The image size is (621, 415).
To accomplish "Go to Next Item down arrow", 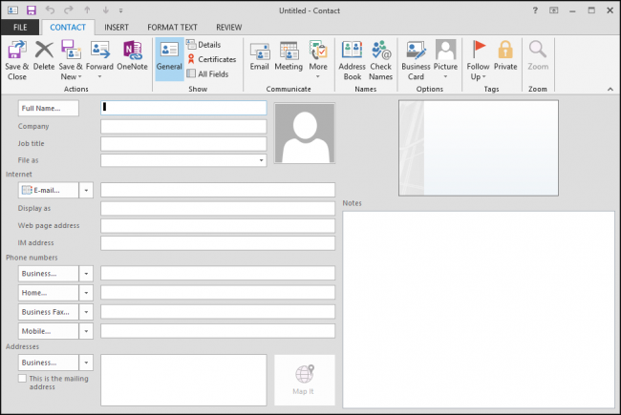I will click(x=106, y=10).
